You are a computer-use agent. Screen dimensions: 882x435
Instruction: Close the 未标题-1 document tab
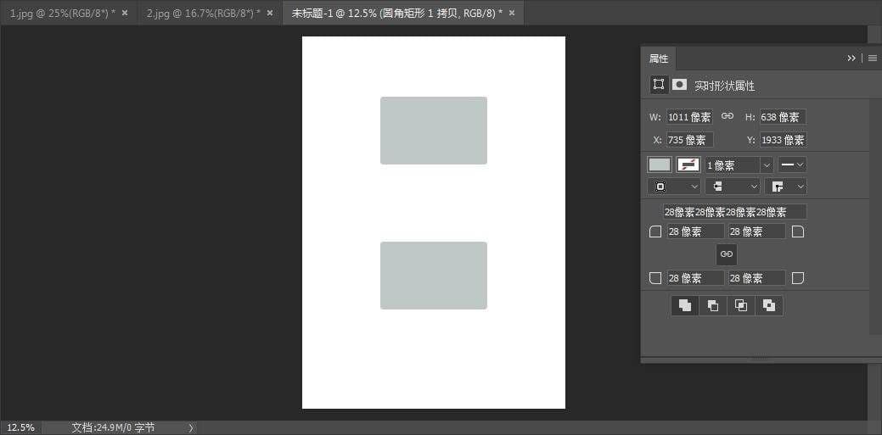point(511,13)
